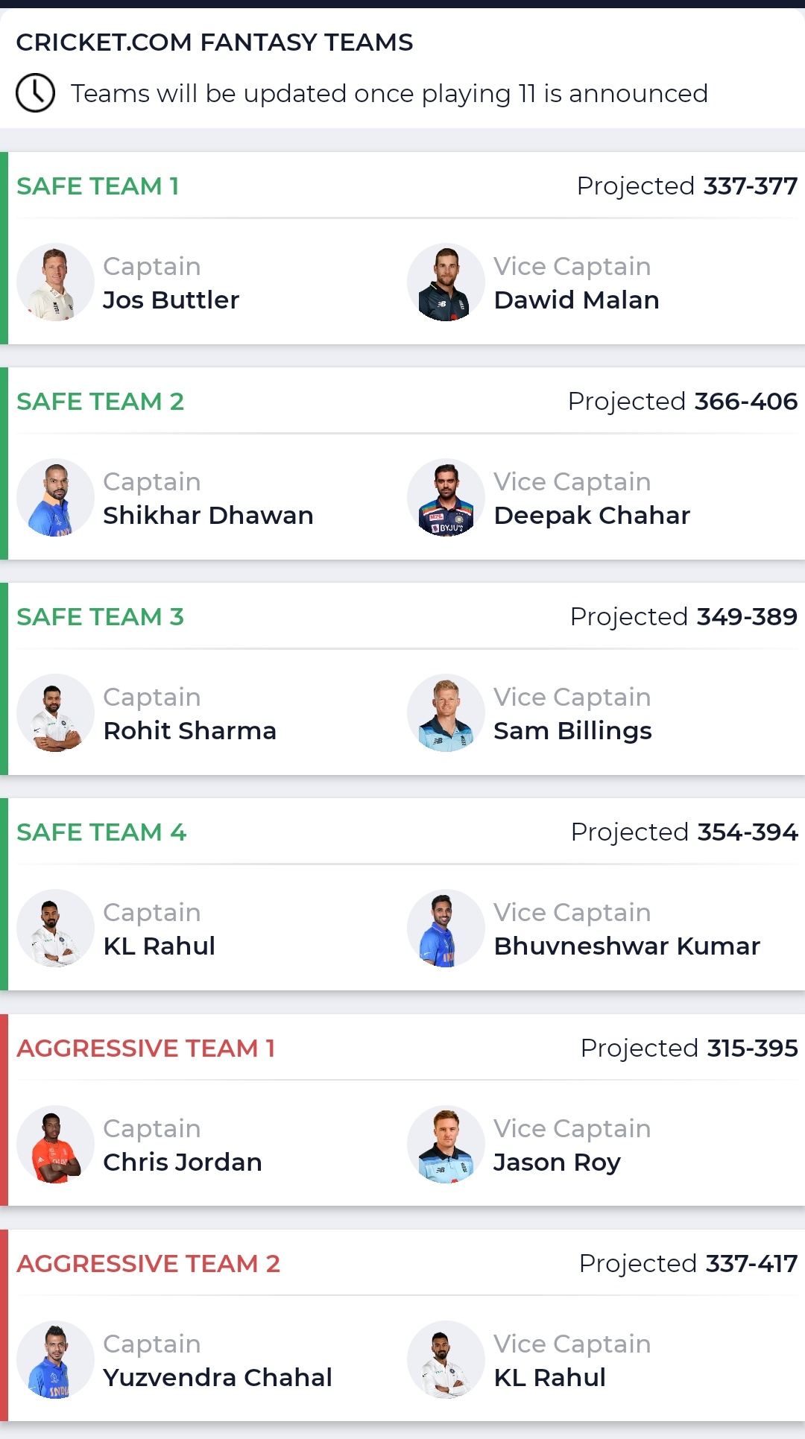Open Rohit Sharma's avatar image
Screen dimensions: 805x1439
(x=55, y=713)
